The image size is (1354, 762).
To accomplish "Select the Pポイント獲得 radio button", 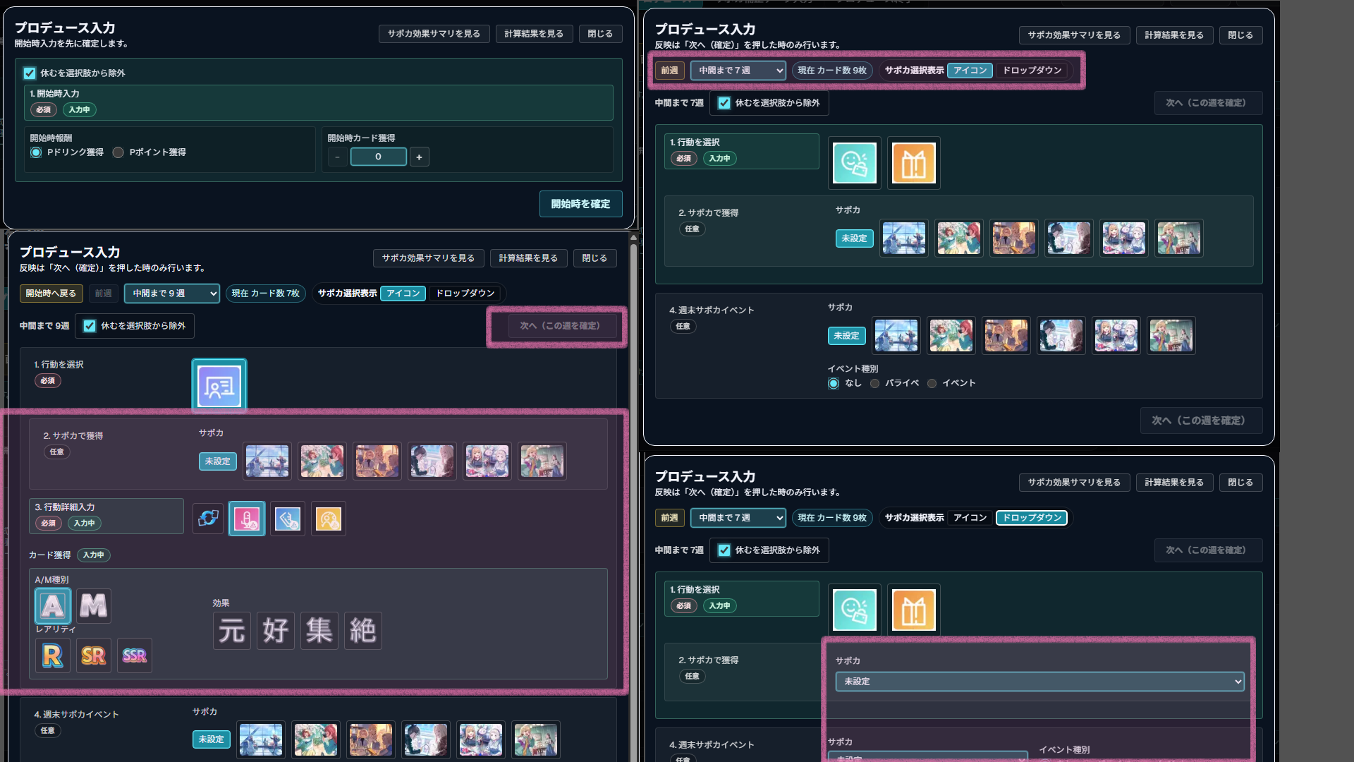I will click(x=118, y=152).
